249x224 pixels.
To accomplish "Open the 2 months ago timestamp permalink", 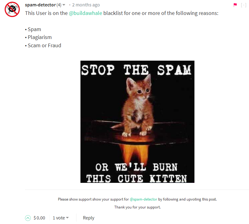I will point(86,5).
